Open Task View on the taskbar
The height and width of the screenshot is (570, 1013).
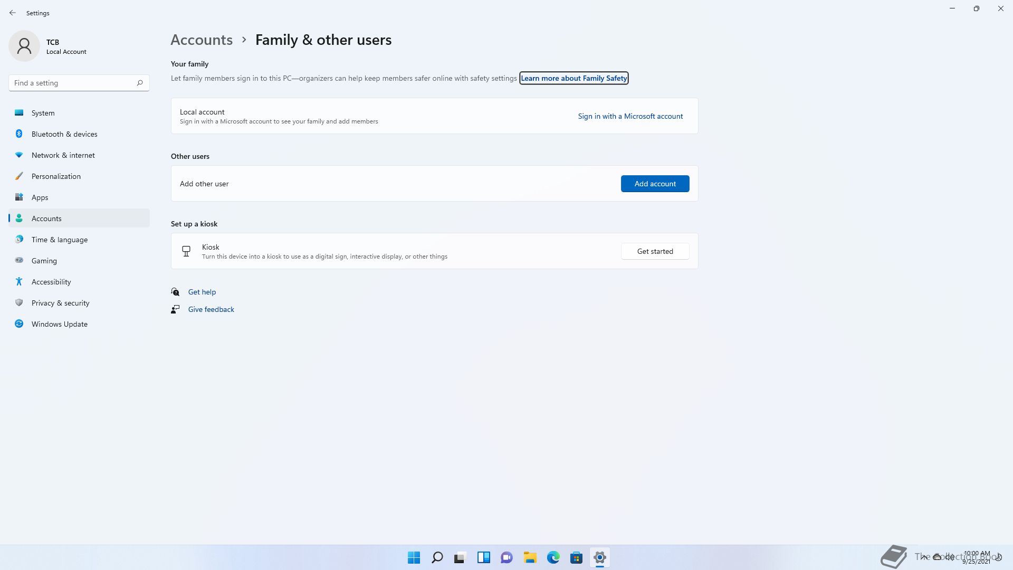pyautogui.click(x=461, y=557)
